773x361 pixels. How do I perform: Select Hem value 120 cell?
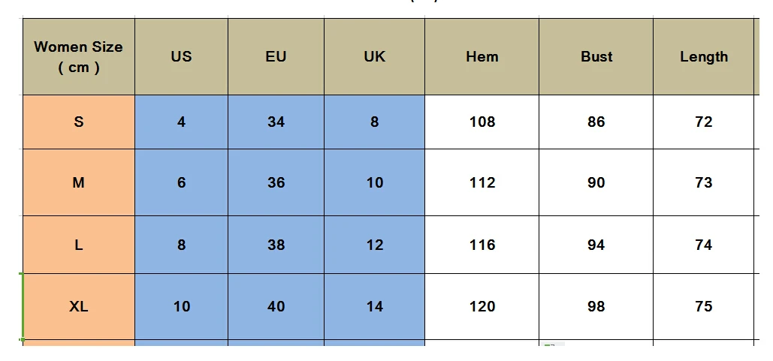[x=482, y=306]
